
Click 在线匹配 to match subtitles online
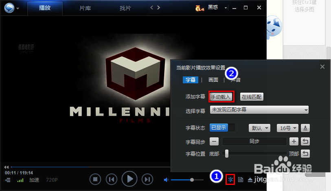252,97
